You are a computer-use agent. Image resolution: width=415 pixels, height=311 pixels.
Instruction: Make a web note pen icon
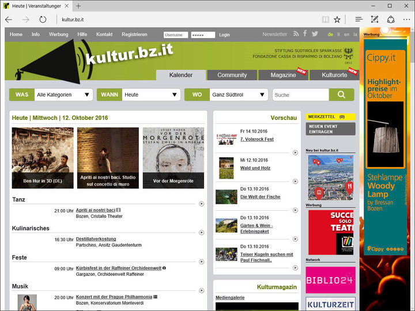pos(375,19)
